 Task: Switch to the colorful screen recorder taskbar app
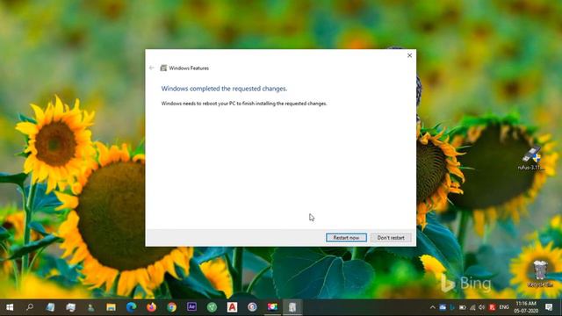(272, 307)
